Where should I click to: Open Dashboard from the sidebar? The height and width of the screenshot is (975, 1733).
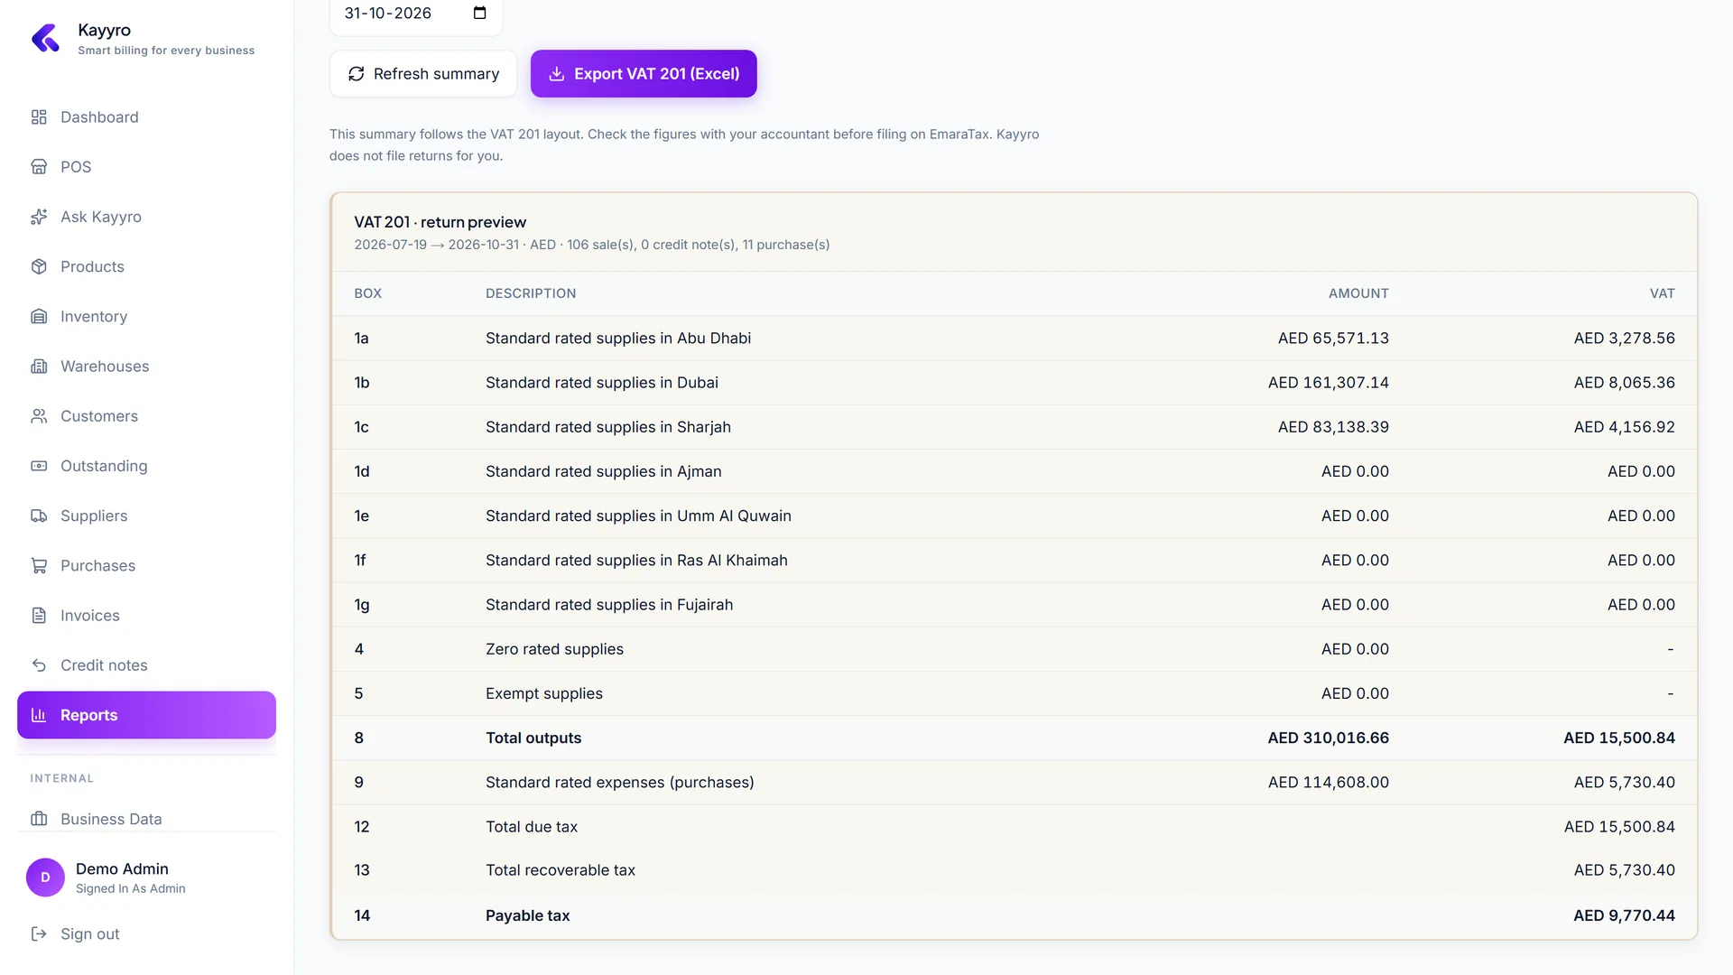click(146, 117)
